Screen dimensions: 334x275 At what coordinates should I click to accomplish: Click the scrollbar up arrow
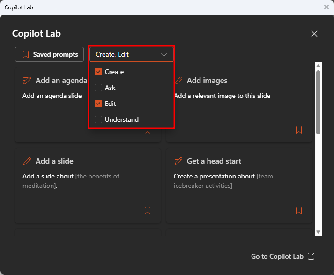pyautogui.click(x=318, y=66)
